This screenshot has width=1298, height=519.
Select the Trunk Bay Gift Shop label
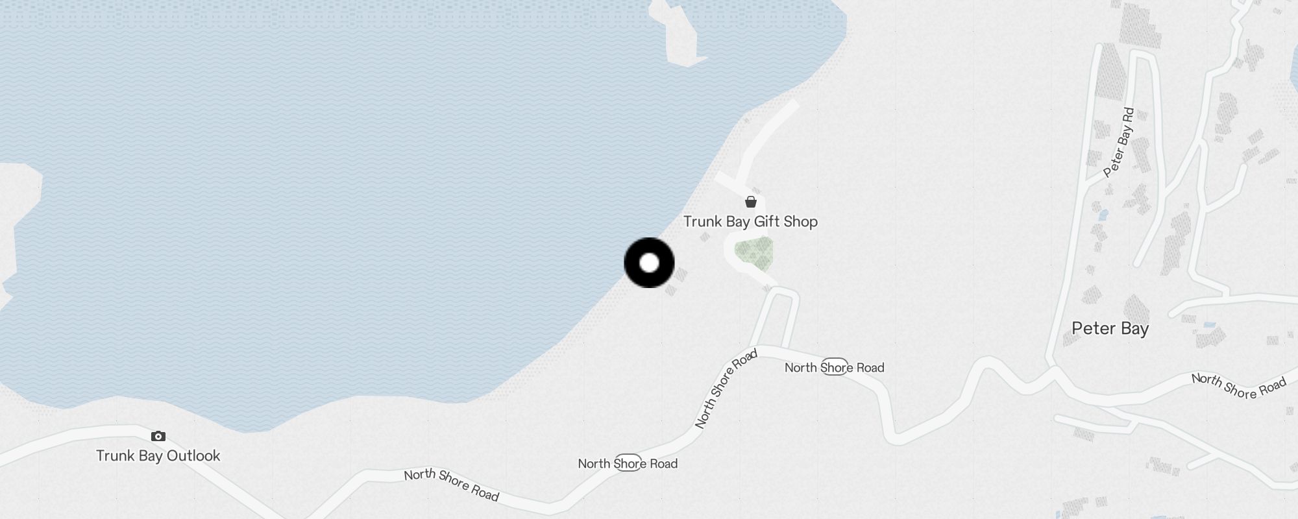tap(750, 222)
